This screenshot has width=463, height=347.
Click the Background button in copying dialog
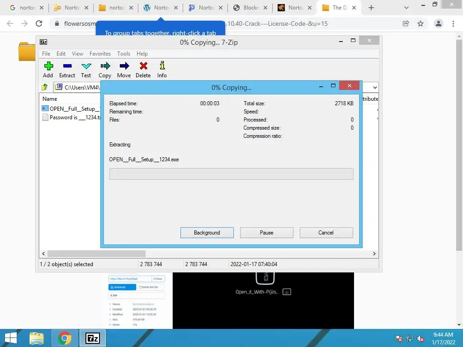pyautogui.click(x=207, y=233)
